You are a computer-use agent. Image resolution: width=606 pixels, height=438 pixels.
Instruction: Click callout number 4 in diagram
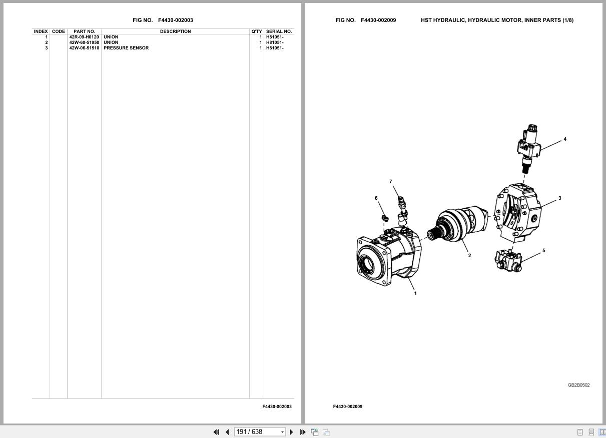565,139
